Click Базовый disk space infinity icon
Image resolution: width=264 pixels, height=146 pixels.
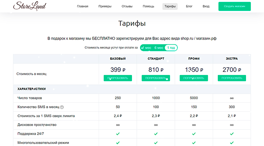coord(118,125)
